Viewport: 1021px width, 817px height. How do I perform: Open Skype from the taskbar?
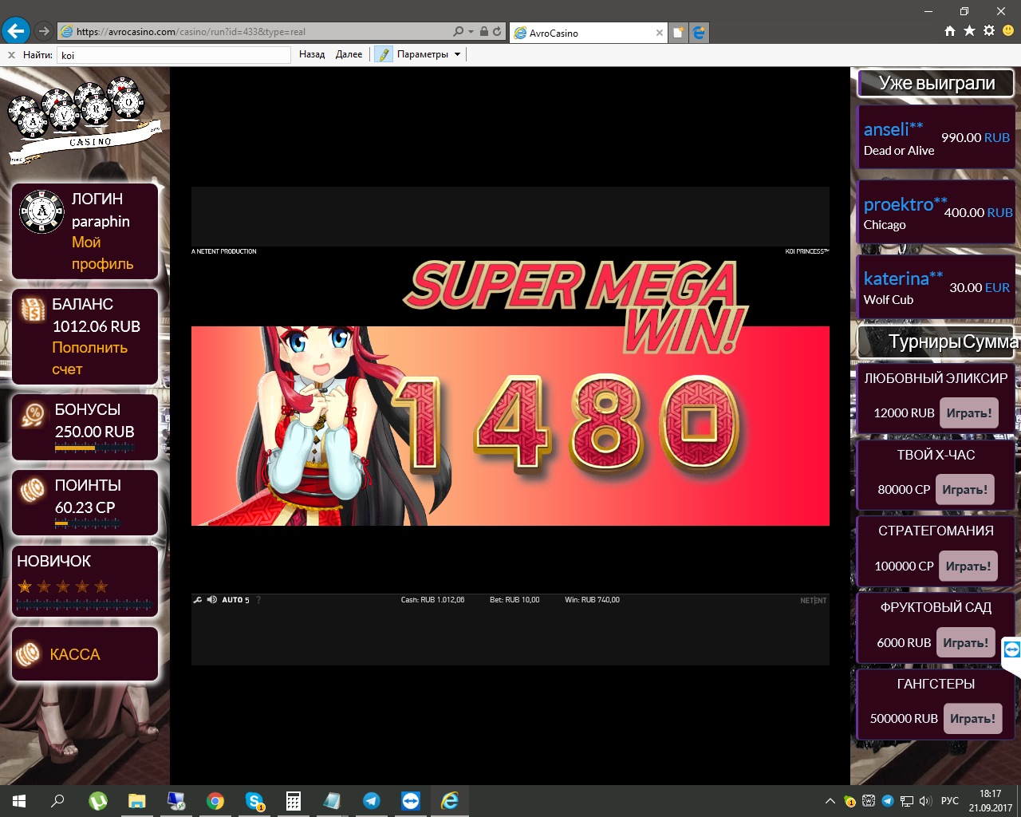point(254,801)
